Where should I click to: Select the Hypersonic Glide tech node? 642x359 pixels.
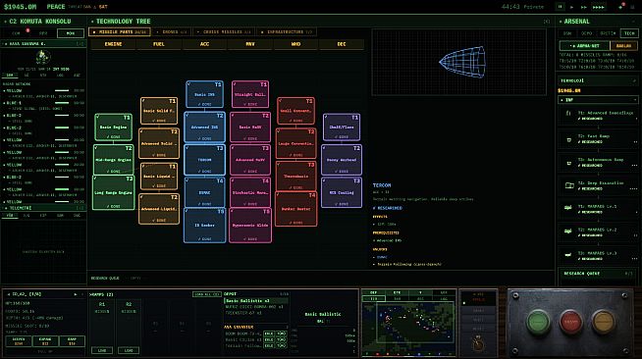250,226
